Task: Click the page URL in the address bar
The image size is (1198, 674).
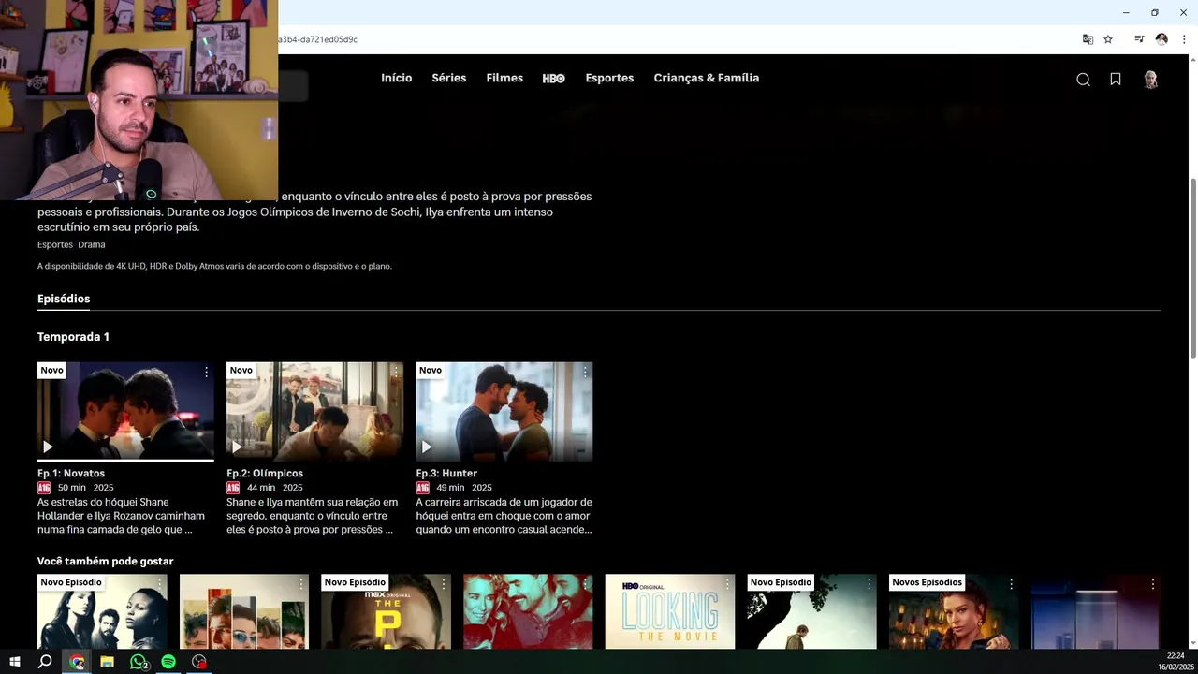Action: click(318, 39)
